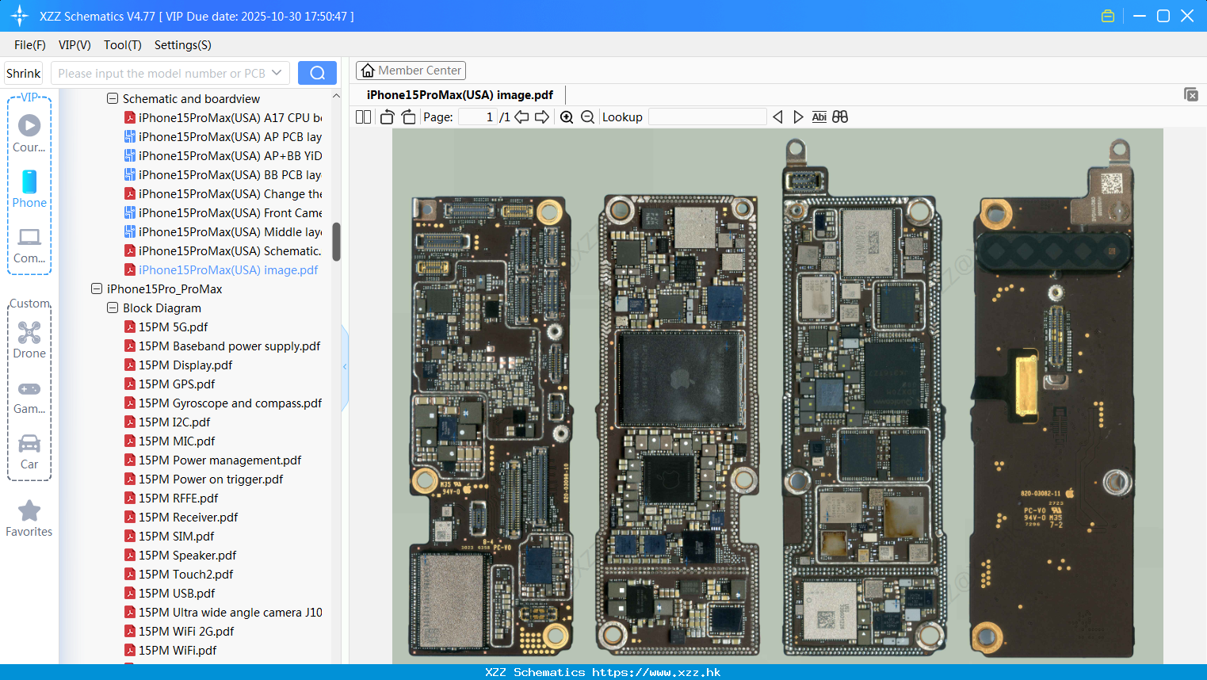1207x680 pixels.
Task: Go to next page arrow
Action: click(x=542, y=117)
